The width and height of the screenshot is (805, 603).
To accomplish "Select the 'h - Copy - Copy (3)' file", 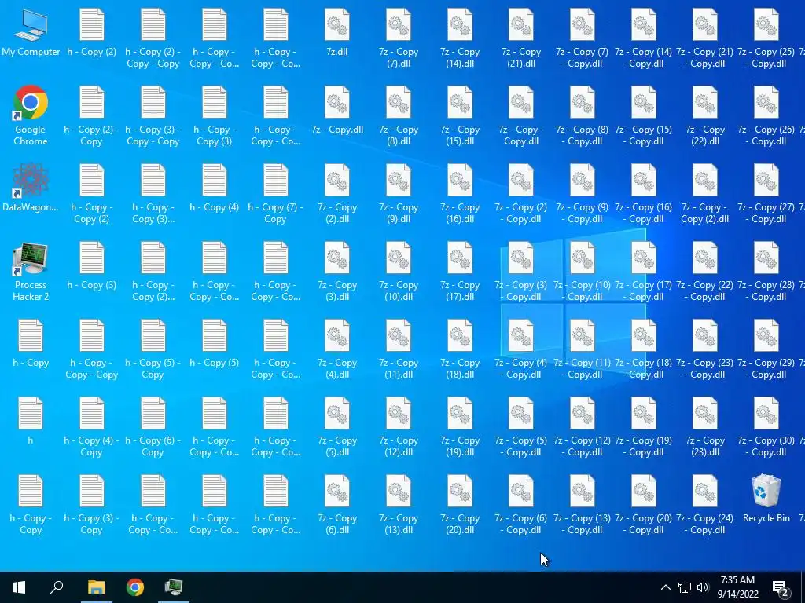I will (x=215, y=116).
